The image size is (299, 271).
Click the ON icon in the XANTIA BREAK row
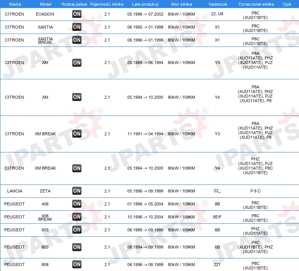tap(76, 40)
